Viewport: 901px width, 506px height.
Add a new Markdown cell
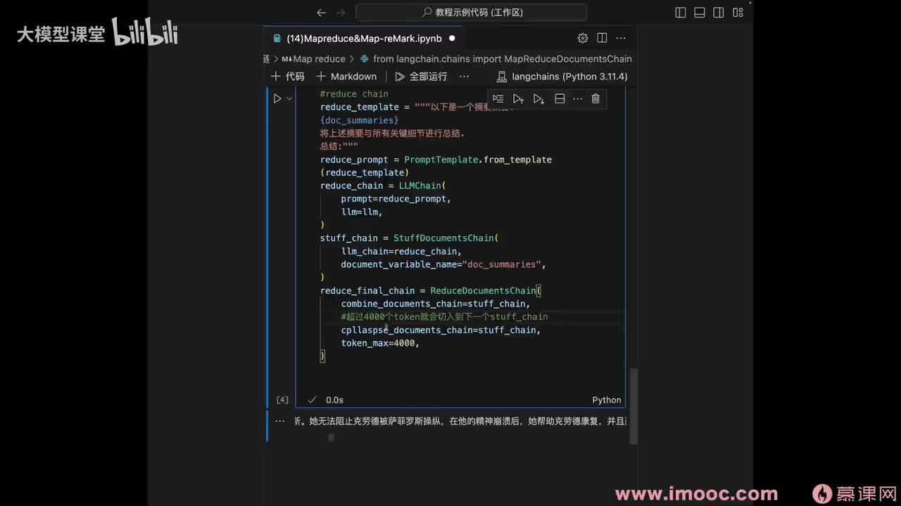point(346,77)
